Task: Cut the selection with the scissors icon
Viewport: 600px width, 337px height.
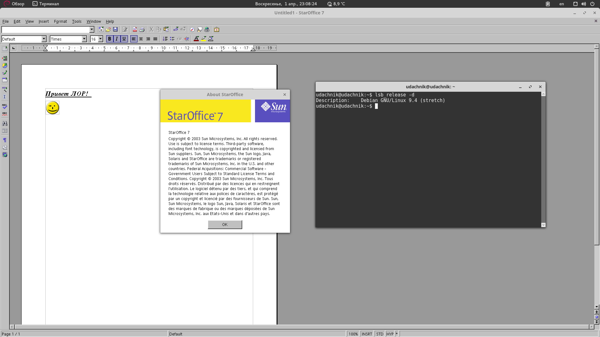Action: coord(152,30)
